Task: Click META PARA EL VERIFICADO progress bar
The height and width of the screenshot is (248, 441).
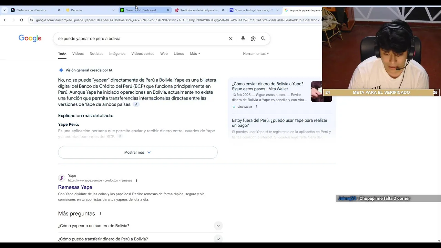Action: [381, 92]
